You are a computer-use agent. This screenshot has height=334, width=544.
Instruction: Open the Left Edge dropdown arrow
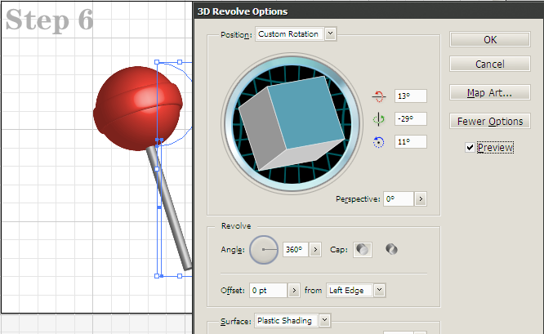(x=380, y=290)
